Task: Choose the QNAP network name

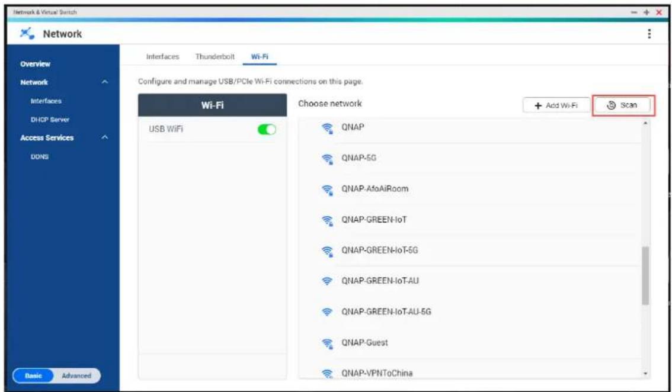Action: click(353, 127)
